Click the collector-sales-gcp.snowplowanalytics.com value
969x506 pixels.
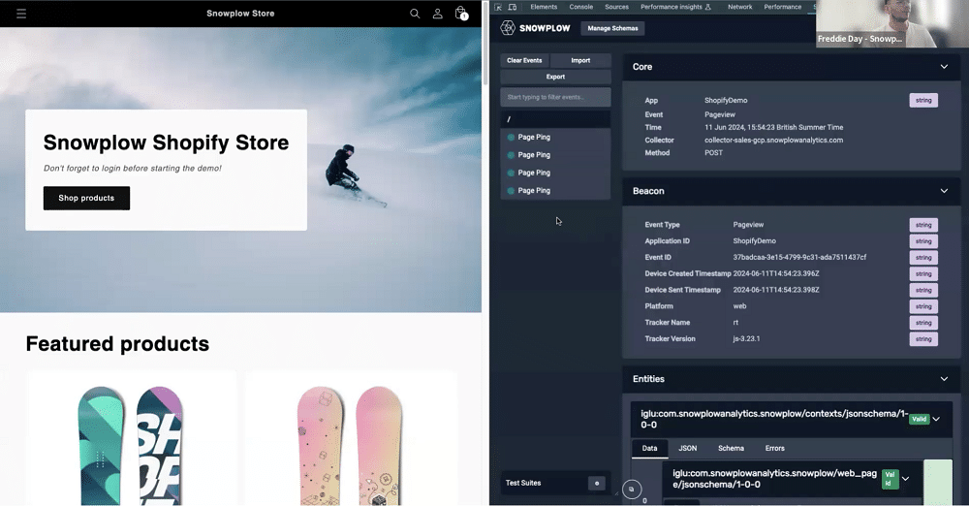coord(773,141)
